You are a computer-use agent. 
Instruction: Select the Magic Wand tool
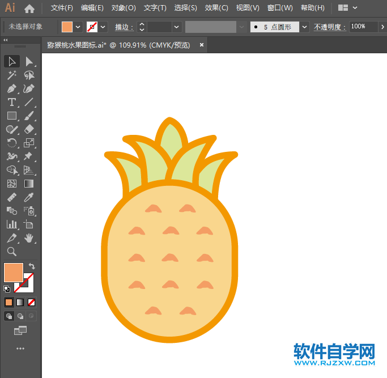tap(11, 75)
